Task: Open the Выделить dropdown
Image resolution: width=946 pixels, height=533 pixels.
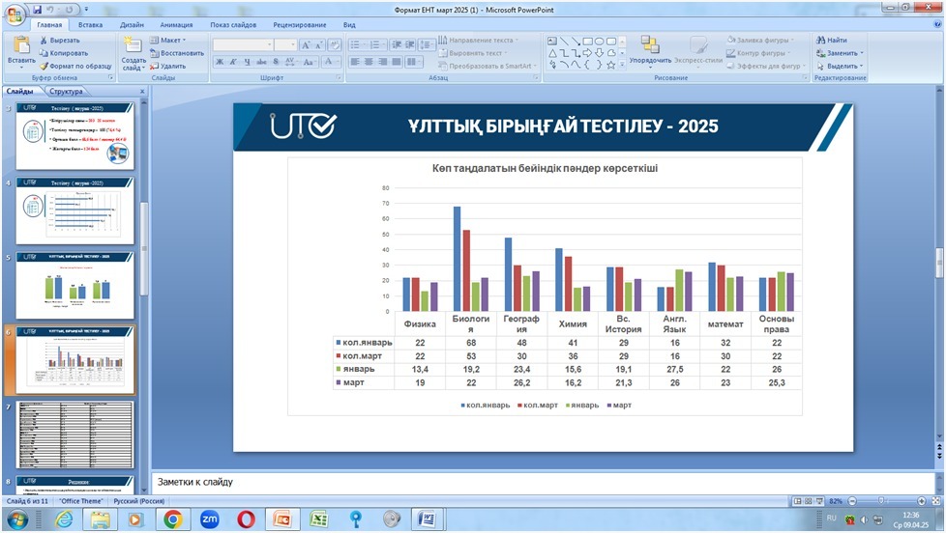Action: point(841,66)
